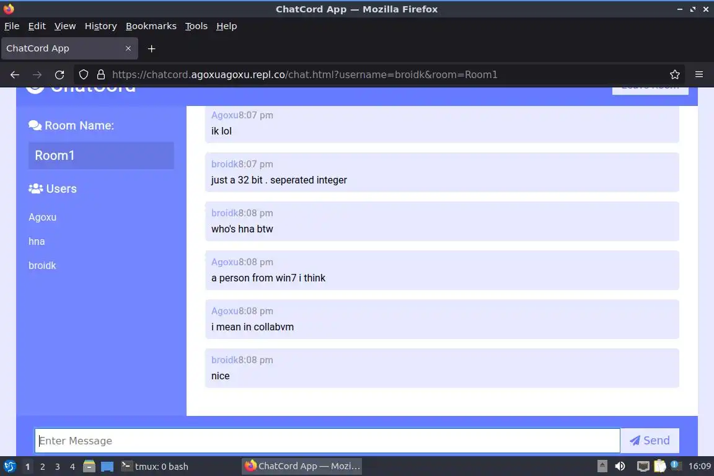Open the tracking protection shield icon
This screenshot has height=476, width=714.
pos(83,75)
